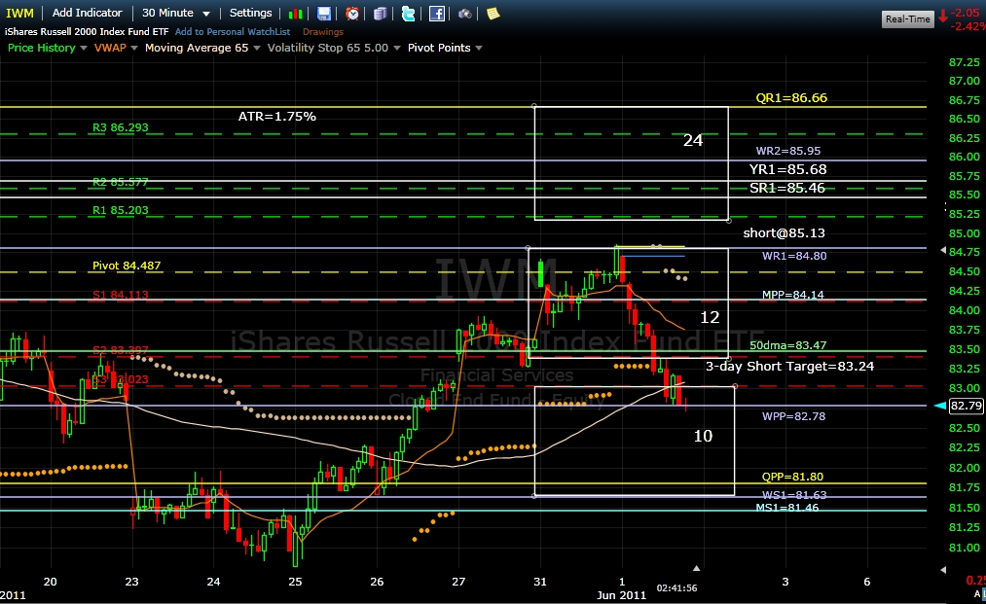This screenshot has width=986, height=604.
Task: Click the '50dma=83.47' annotation
Action: point(787,345)
